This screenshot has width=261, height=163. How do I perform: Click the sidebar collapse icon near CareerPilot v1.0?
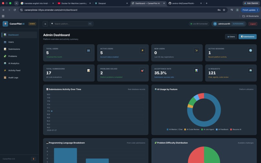[x=33, y=159]
